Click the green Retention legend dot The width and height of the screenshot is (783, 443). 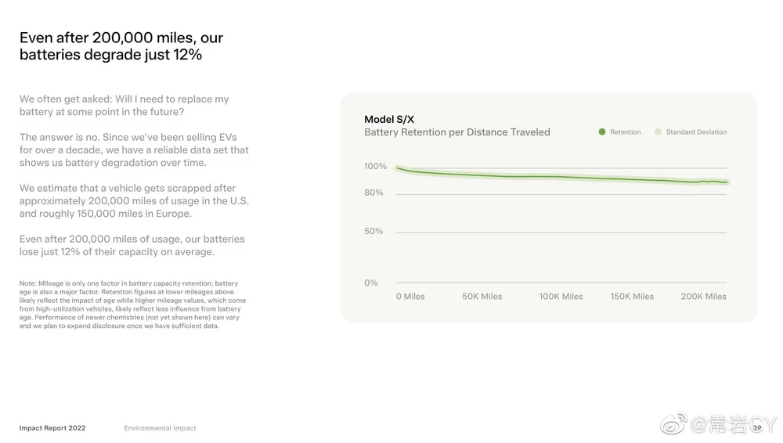601,131
